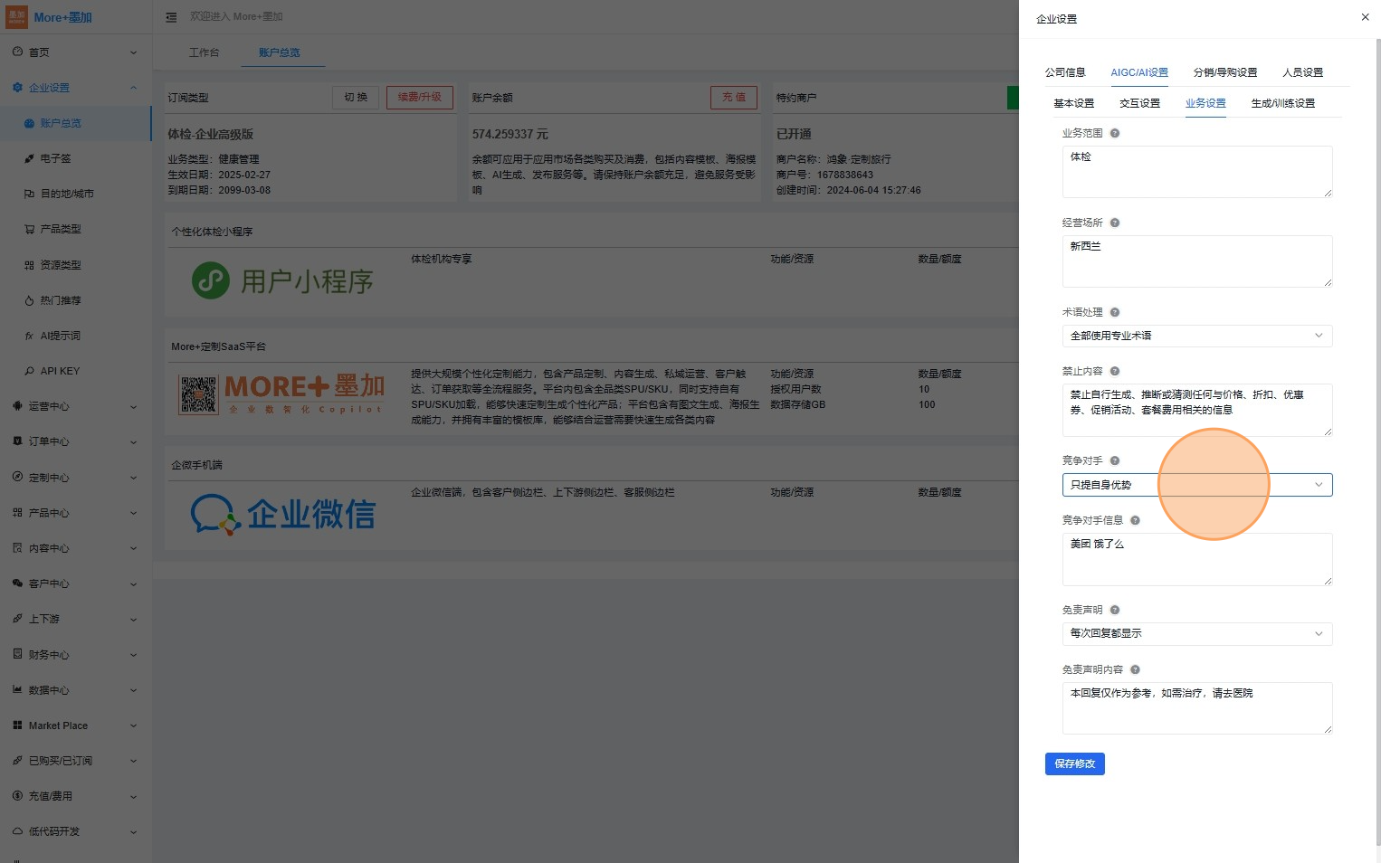Expand the 免责声明 dropdown
The height and width of the screenshot is (863, 1381).
(x=1196, y=633)
